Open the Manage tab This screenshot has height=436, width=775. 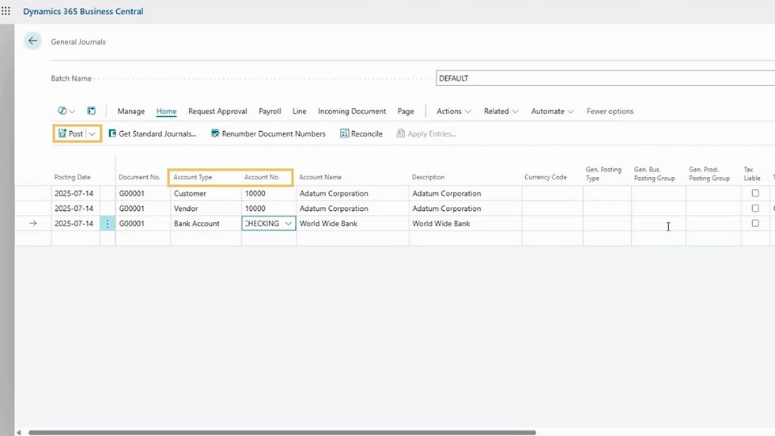click(x=131, y=111)
